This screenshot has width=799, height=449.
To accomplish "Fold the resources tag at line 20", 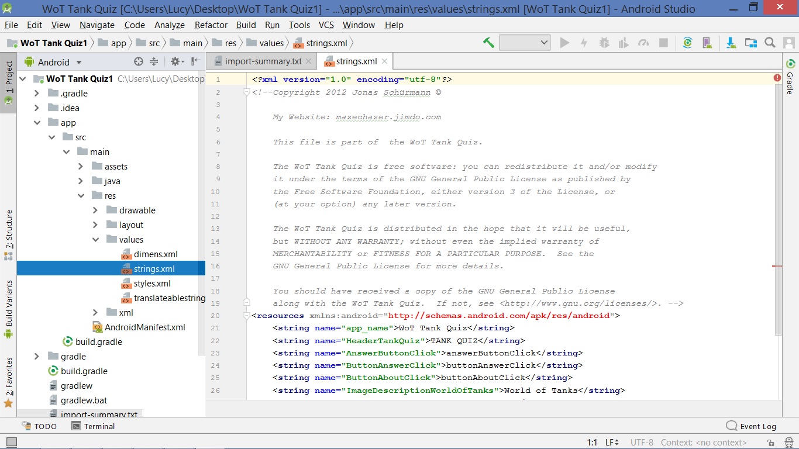I will pos(247,316).
